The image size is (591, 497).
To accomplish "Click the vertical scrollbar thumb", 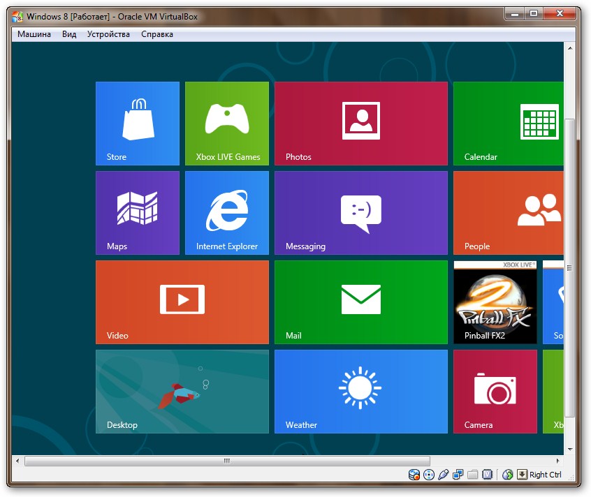I will point(570,268).
